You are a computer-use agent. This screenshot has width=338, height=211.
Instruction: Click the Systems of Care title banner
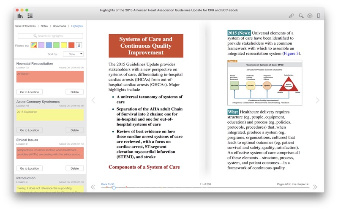pos(146,46)
